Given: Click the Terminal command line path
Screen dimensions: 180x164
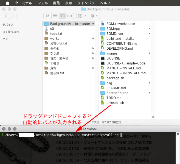Looking at the screenshot, I should [x=62, y=135].
